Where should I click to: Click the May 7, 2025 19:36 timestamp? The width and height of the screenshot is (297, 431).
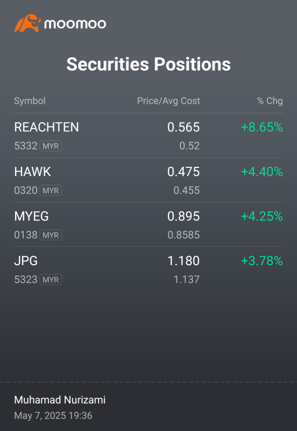pos(53,415)
